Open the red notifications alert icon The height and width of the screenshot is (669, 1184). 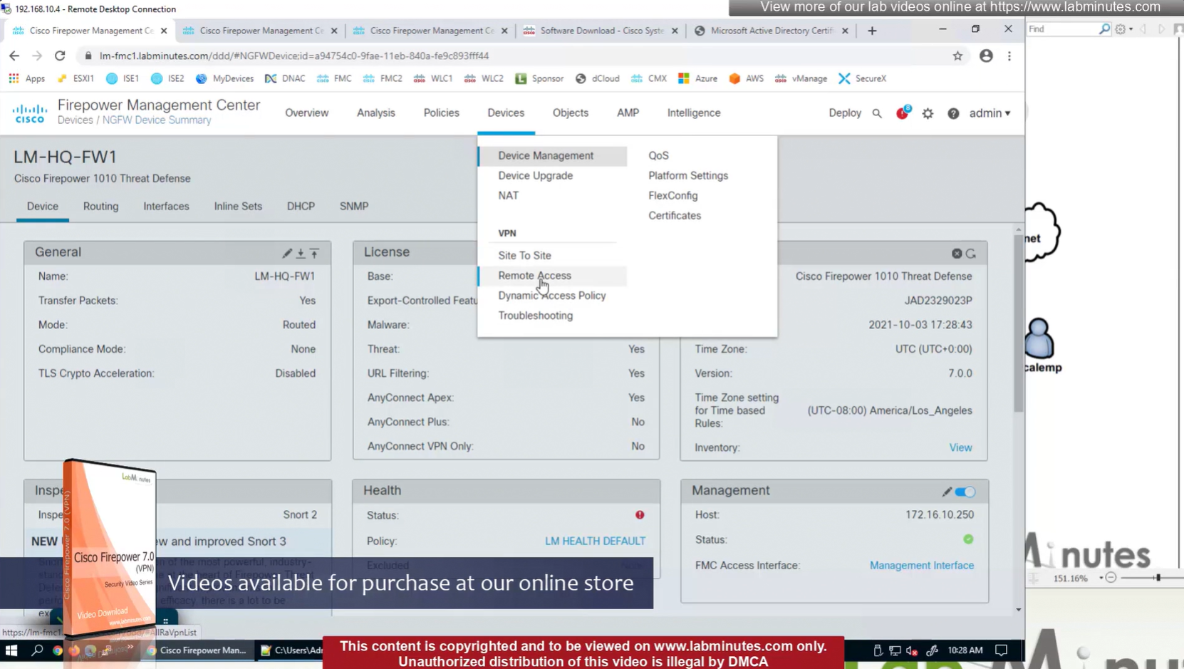[902, 113]
